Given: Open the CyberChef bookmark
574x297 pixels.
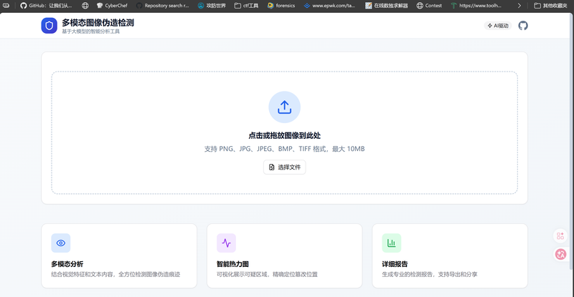Looking at the screenshot, I should [x=111, y=5].
